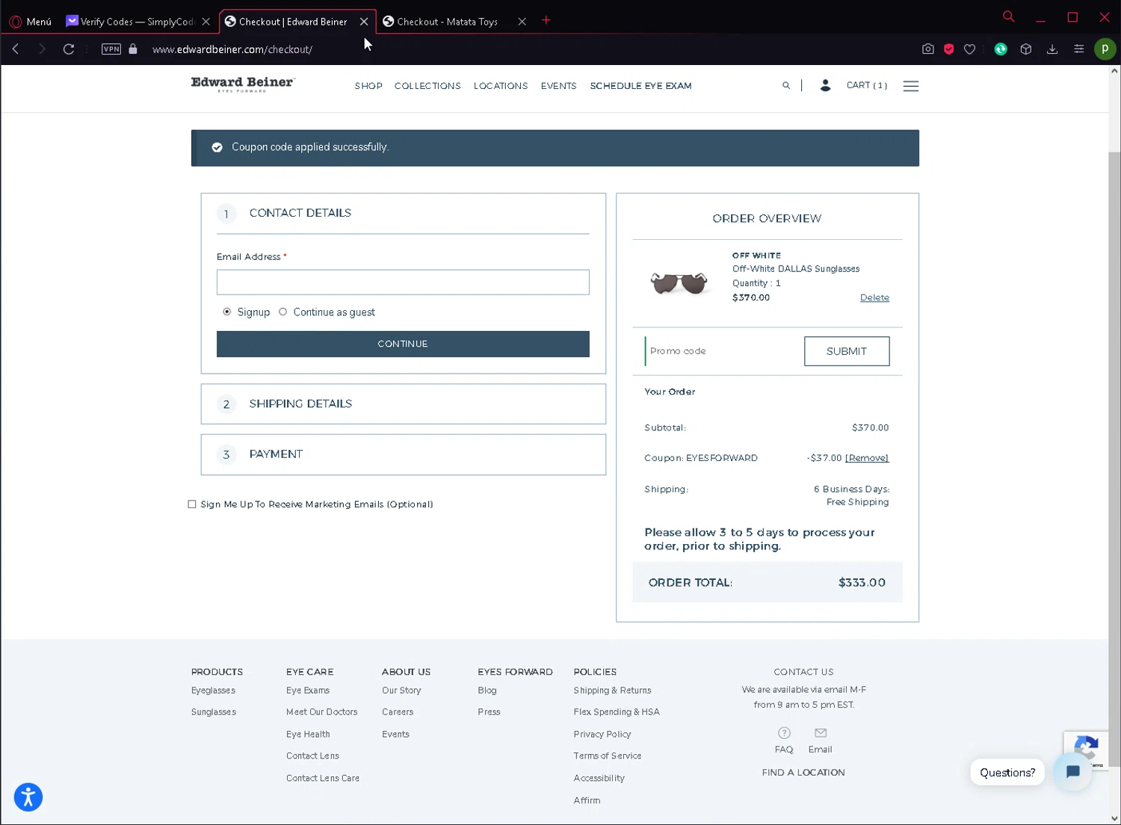The width and height of the screenshot is (1121, 825).
Task: Open the Careers footer link
Action: click(x=398, y=712)
